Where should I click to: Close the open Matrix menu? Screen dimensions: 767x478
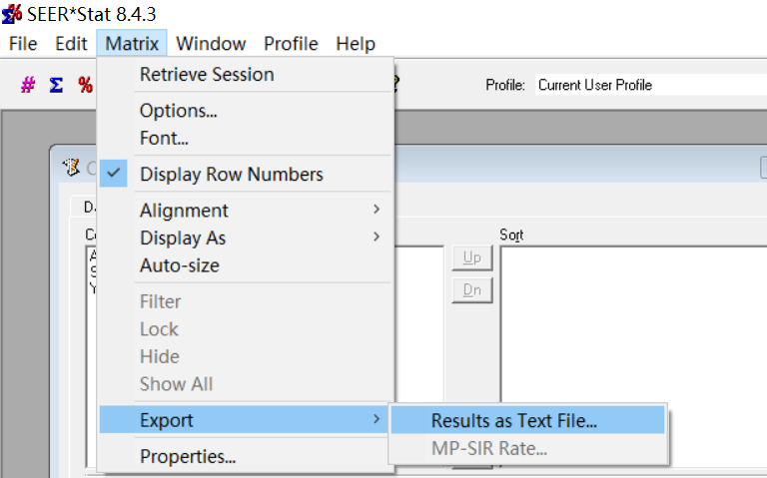point(132,44)
